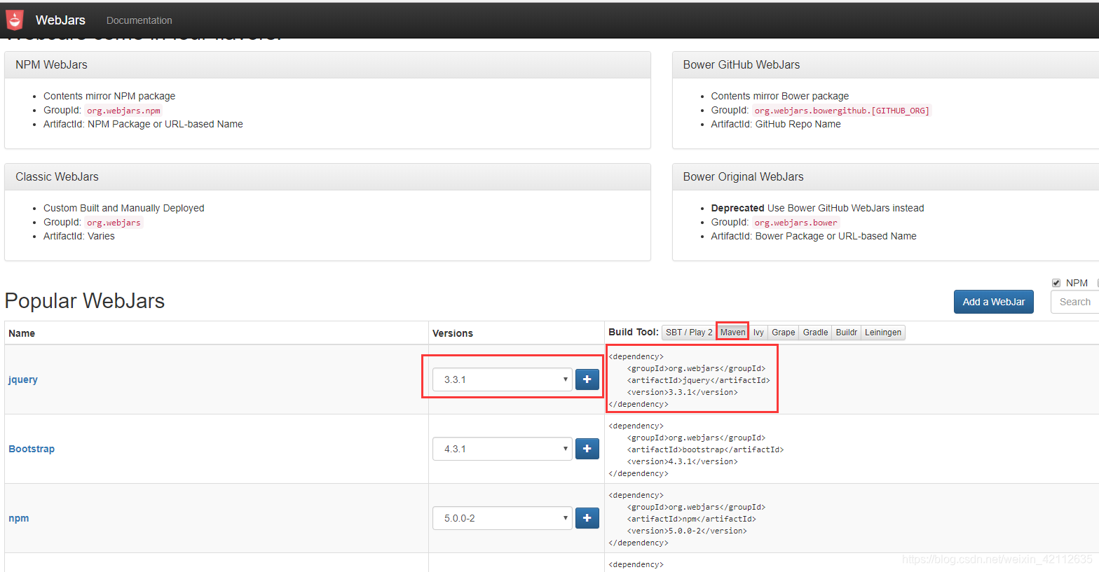Click 'Contents mirror NPM package' text

point(109,96)
